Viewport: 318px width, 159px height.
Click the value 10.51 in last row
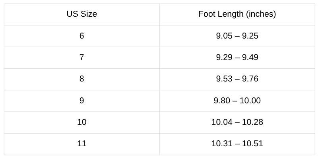pyautogui.click(x=253, y=143)
